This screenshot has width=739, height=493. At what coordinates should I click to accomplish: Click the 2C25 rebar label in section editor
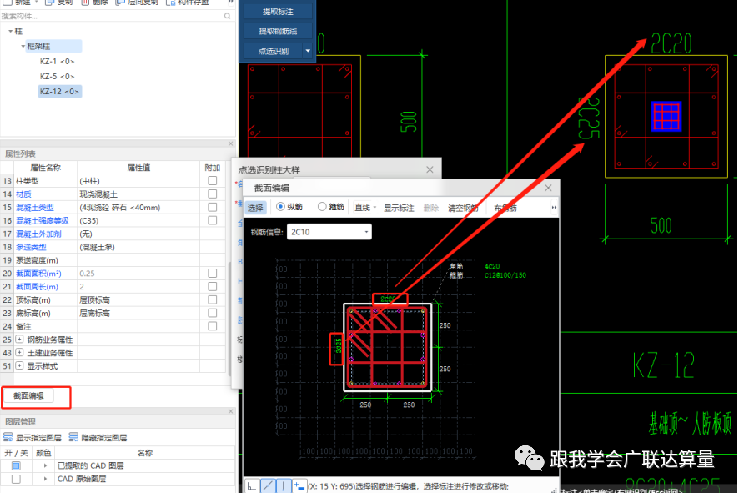click(x=338, y=345)
